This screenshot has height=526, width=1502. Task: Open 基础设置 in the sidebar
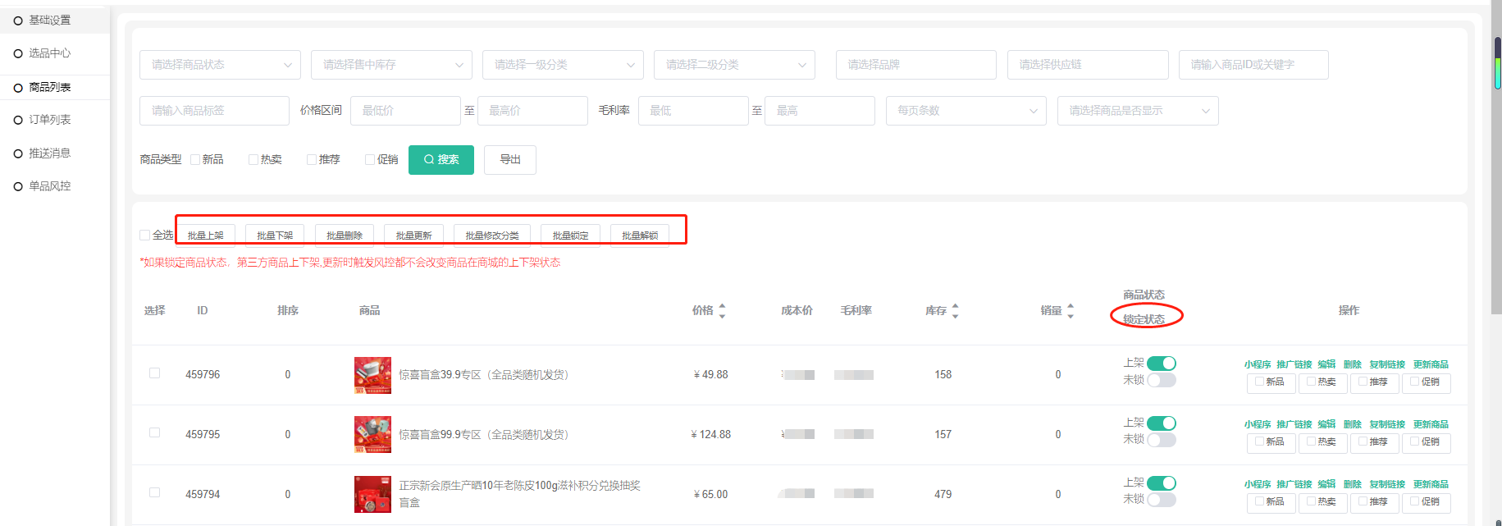tap(50, 20)
